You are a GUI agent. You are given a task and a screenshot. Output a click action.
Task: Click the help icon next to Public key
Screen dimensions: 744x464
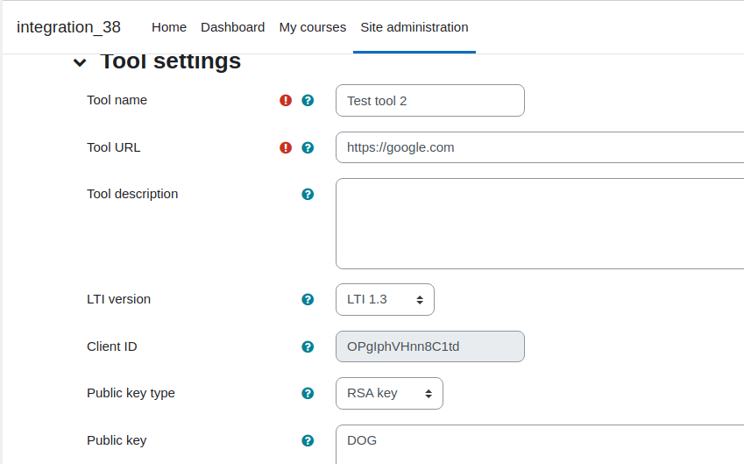308,440
